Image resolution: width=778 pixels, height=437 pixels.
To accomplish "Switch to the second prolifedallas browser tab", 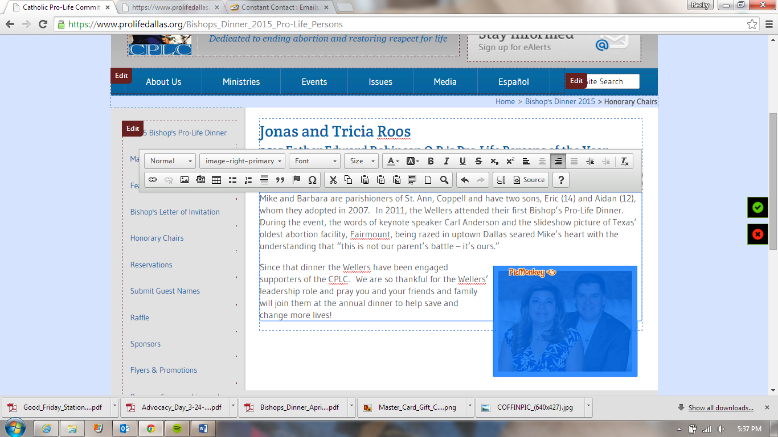I will click(x=170, y=7).
